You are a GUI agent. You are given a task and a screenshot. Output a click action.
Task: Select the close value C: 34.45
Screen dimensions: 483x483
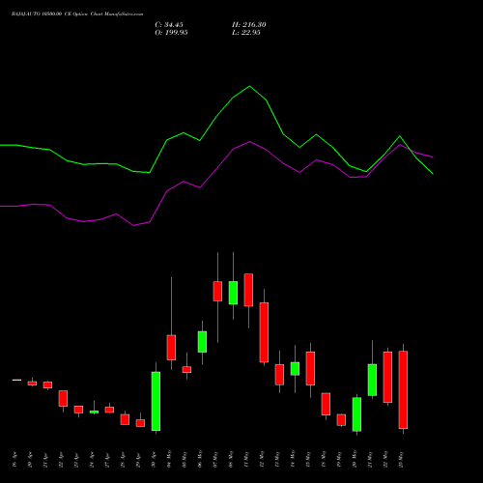tap(169, 25)
